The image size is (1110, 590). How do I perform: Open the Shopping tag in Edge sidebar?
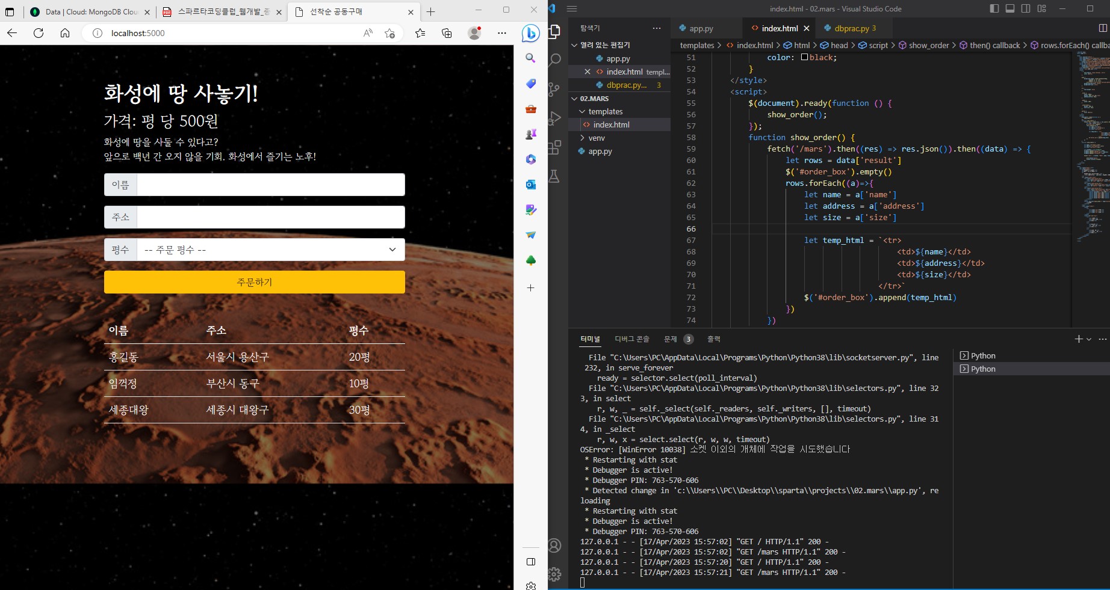[x=530, y=84]
